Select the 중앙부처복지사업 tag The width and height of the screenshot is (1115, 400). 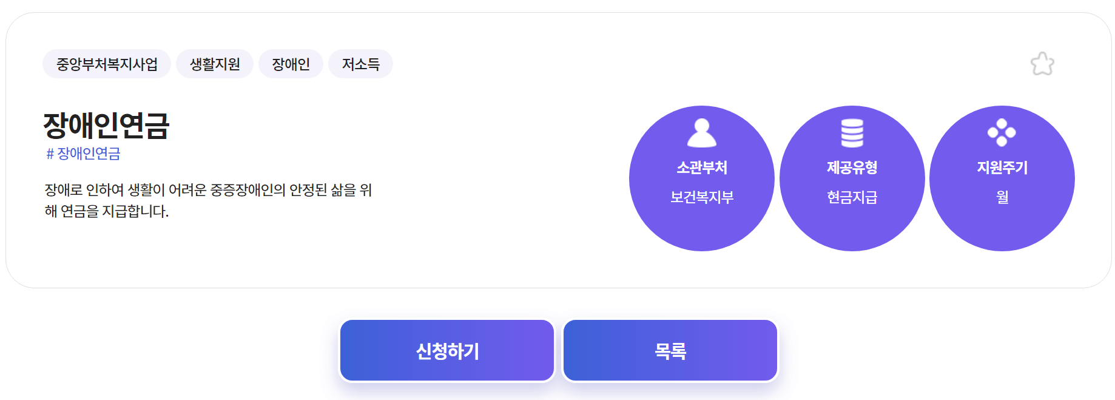coord(106,63)
